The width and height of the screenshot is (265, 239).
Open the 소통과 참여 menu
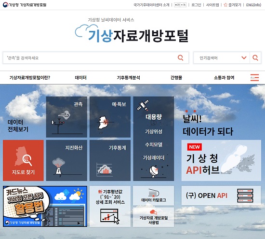pos(224,78)
